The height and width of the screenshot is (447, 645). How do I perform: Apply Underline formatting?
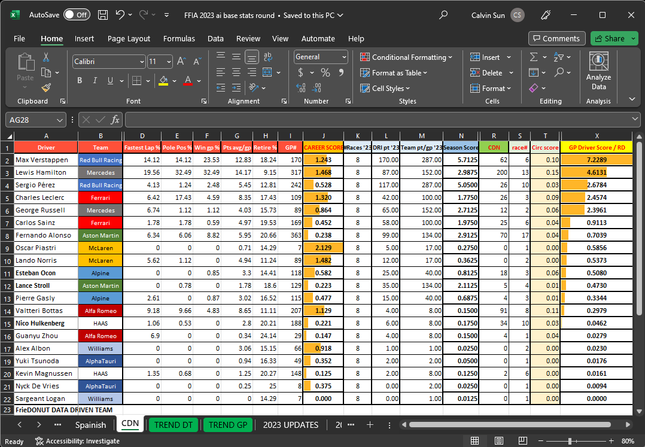[x=110, y=81]
